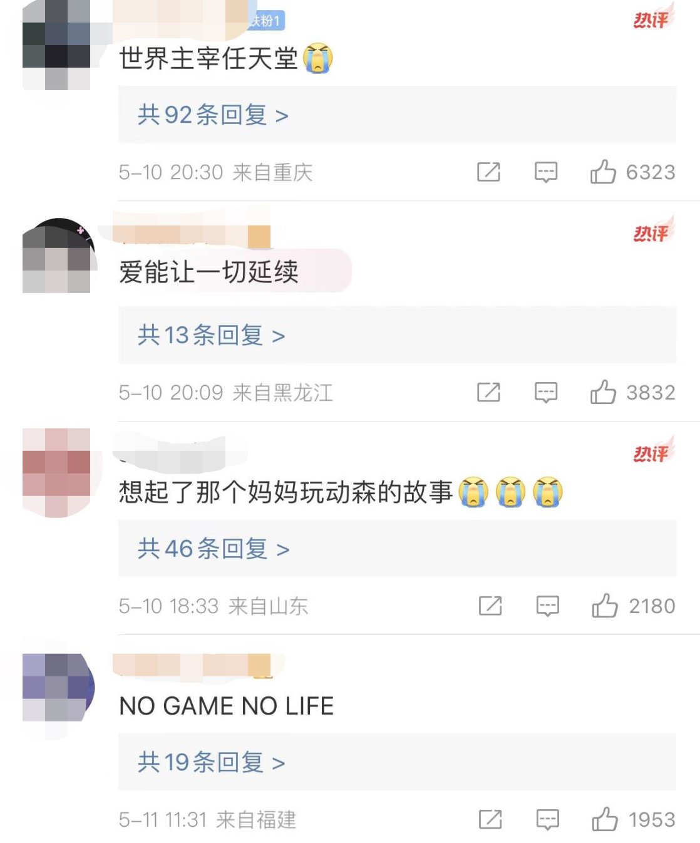Like the 动森 story comment
The width and height of the screenshot is (700, 843).
pyautogui.click(x=605, y=606)
